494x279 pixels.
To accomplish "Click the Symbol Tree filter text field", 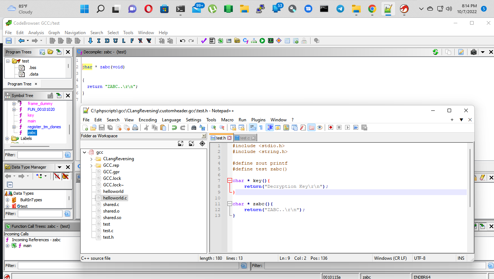I will (40, 155).
